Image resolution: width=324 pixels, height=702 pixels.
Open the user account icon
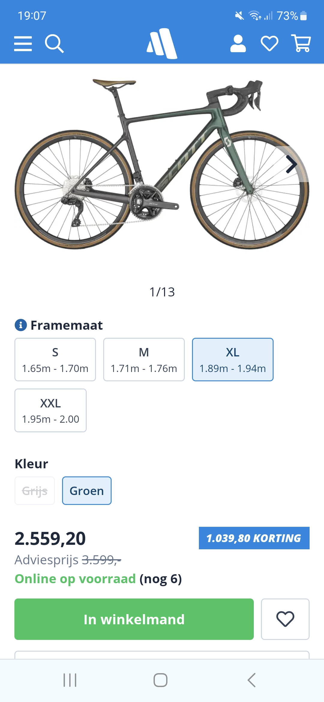238,44
